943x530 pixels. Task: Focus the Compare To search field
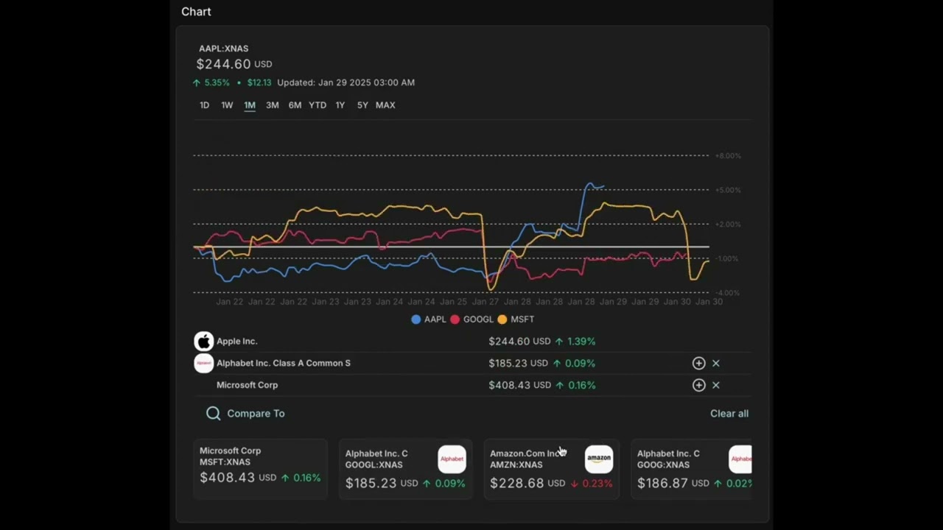pos(256,414)
